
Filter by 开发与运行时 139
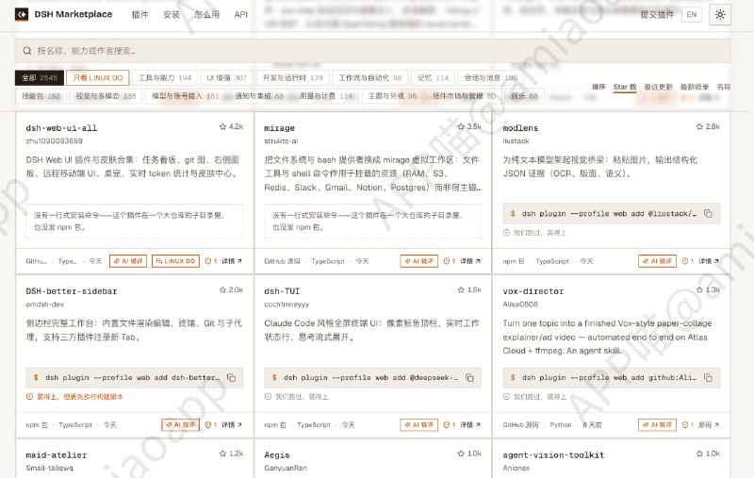[293, 77]
